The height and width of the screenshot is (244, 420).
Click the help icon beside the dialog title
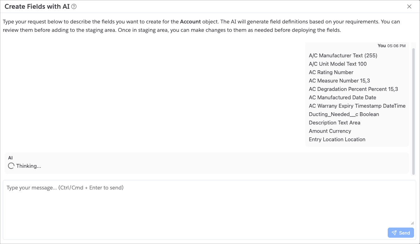74,7
